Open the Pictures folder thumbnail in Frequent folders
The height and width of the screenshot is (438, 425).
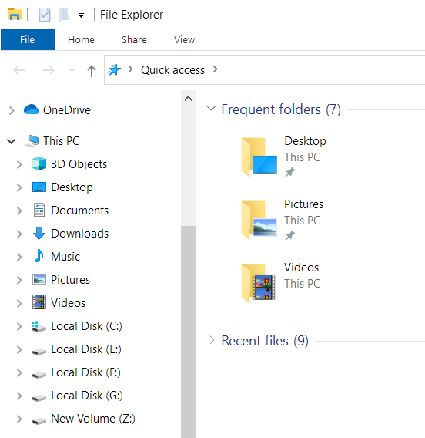point(259,220)
